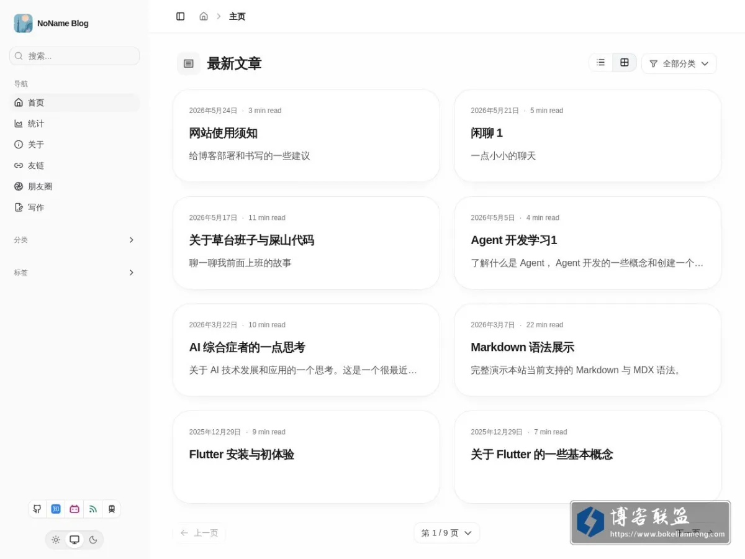Click the home icon in breadcrumb
This screenshot has height=559, width=745.
(x=204, y=16)
